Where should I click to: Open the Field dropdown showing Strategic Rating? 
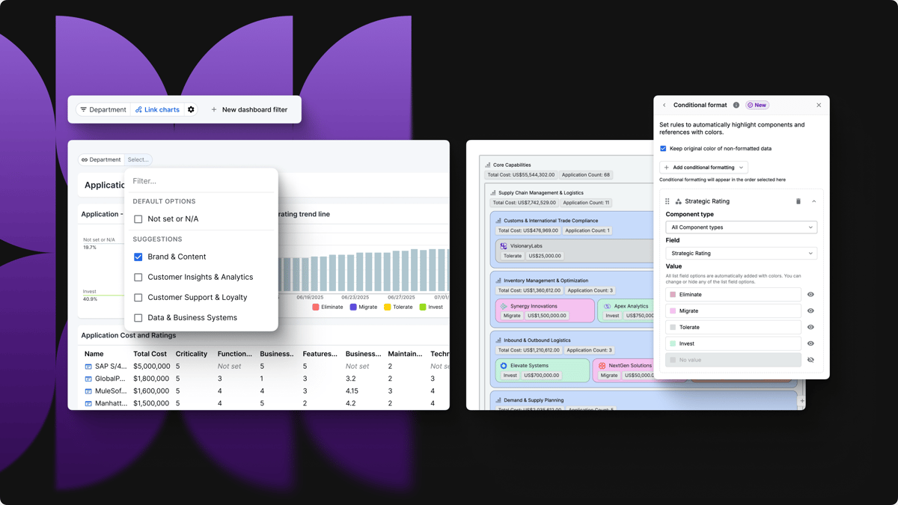741,254
